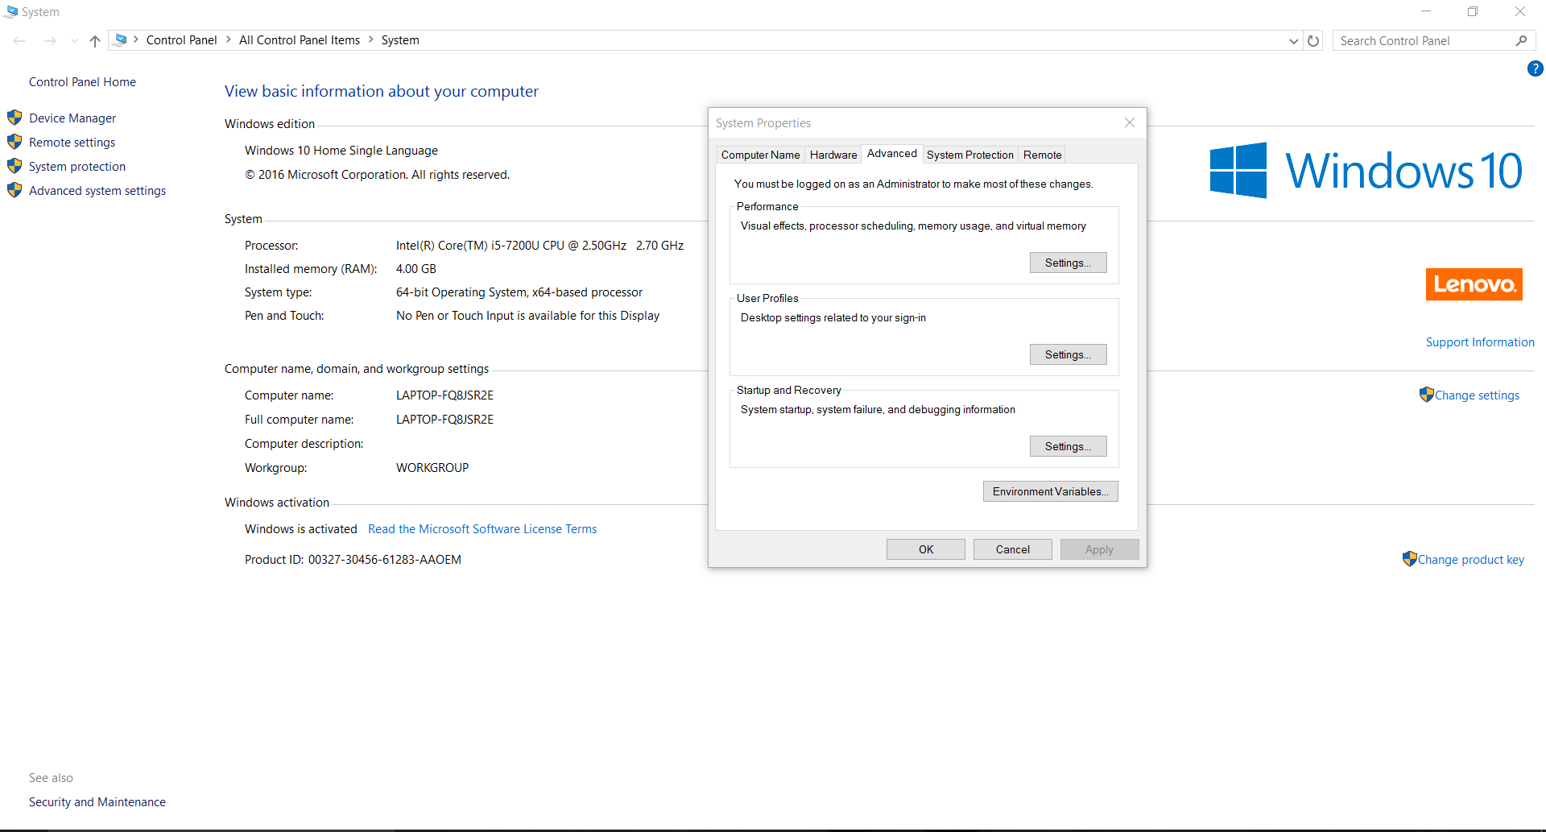Click the 4.00 GB installed memory value
Viewport: 1546px width, 832px height.
click(x=416, y=269)
